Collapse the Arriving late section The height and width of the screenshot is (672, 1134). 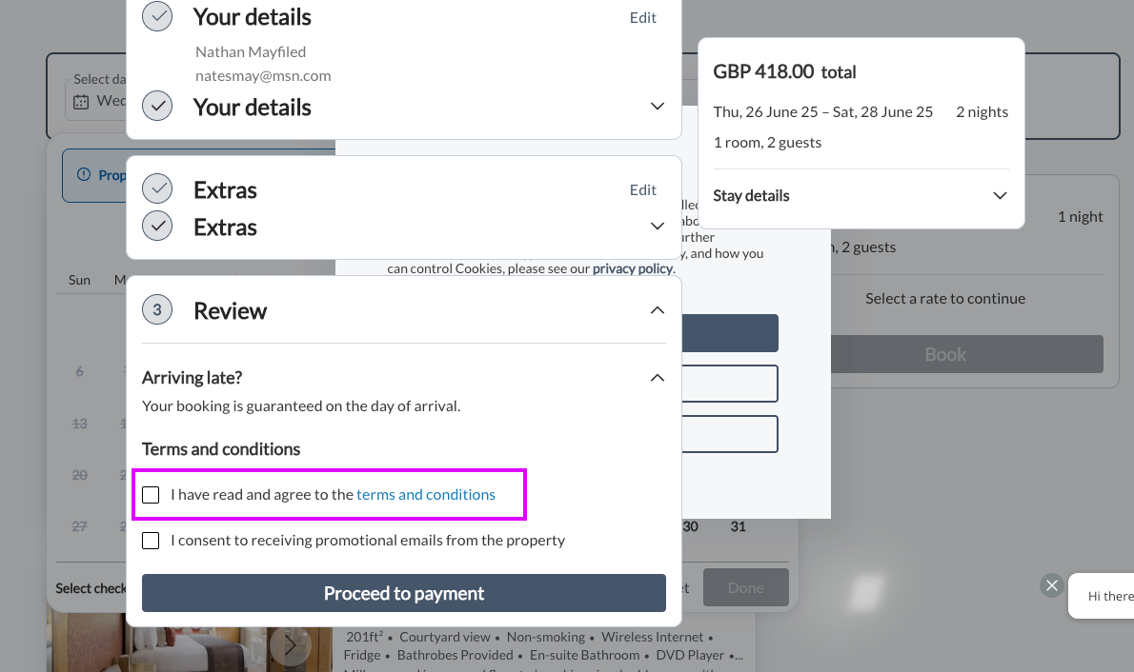click(x=658, y=378)
